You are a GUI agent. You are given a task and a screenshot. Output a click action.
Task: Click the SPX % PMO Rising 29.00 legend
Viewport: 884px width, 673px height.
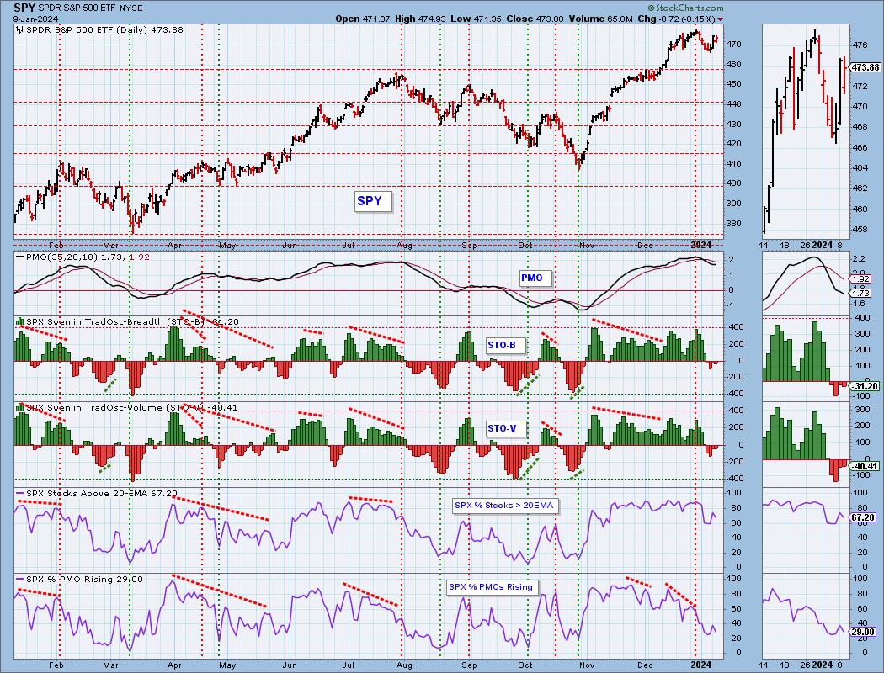pos(84,579)
